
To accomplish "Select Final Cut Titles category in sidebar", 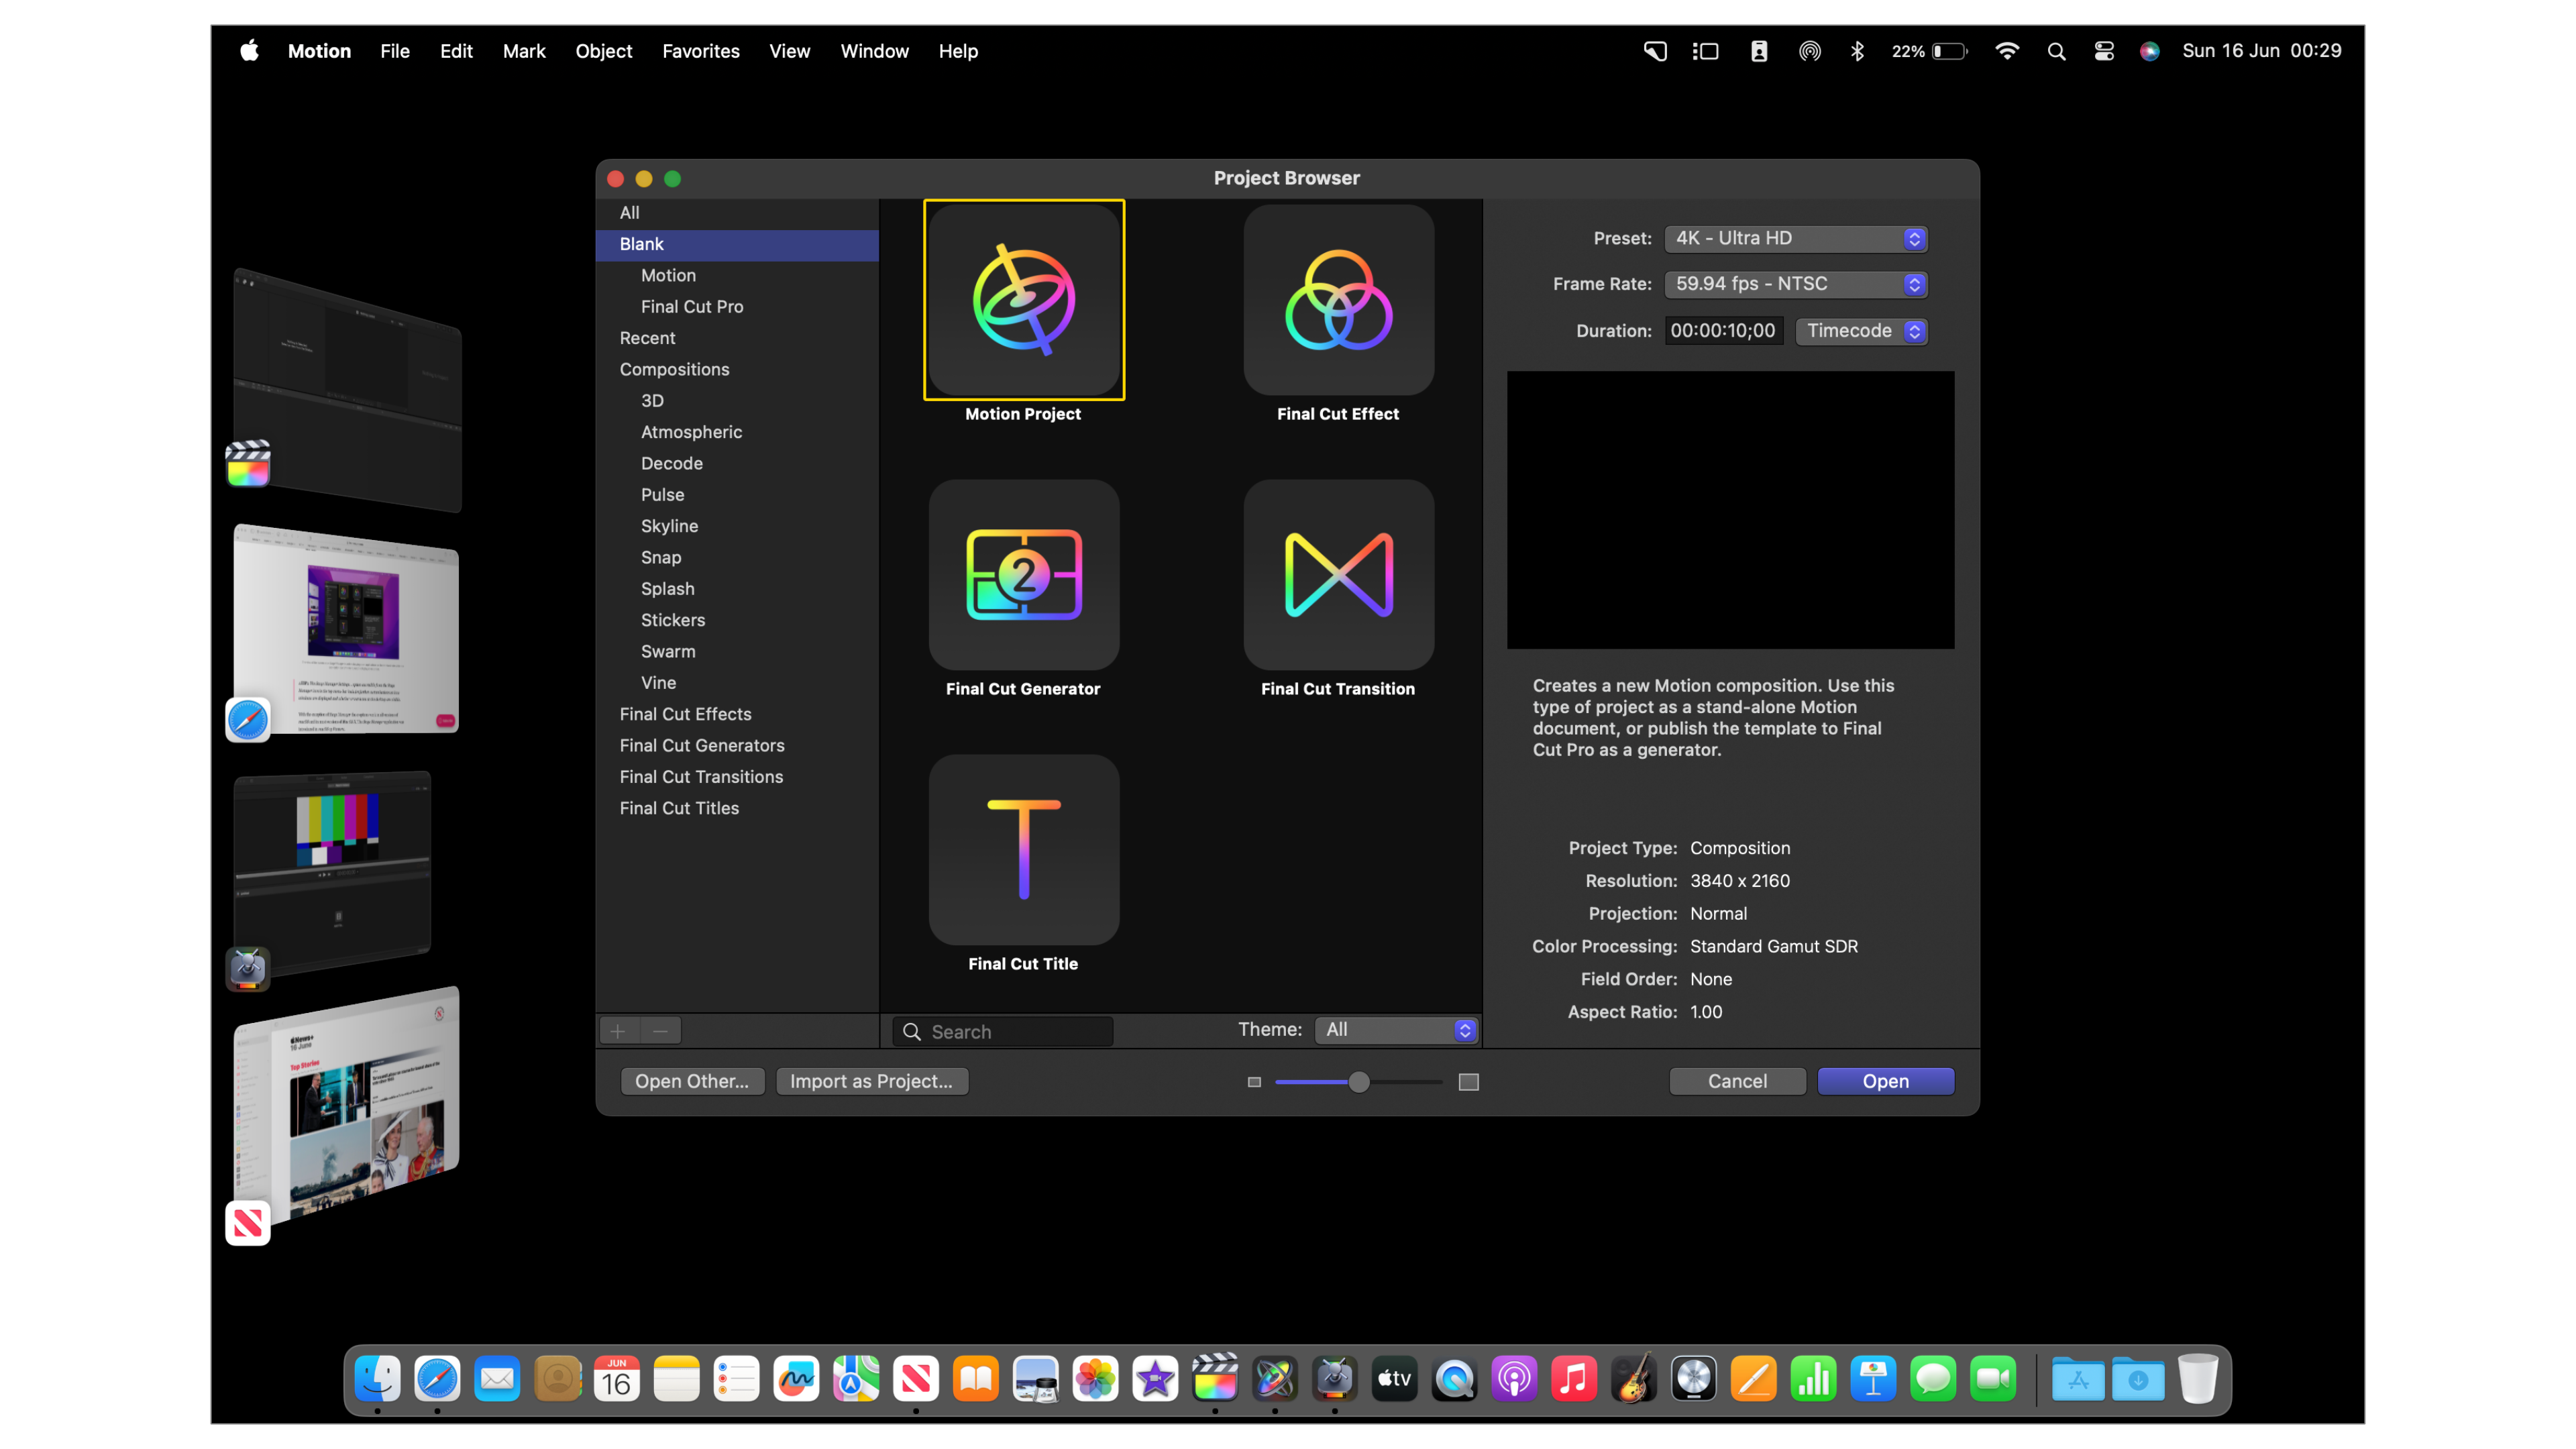I will coord(679,808).
